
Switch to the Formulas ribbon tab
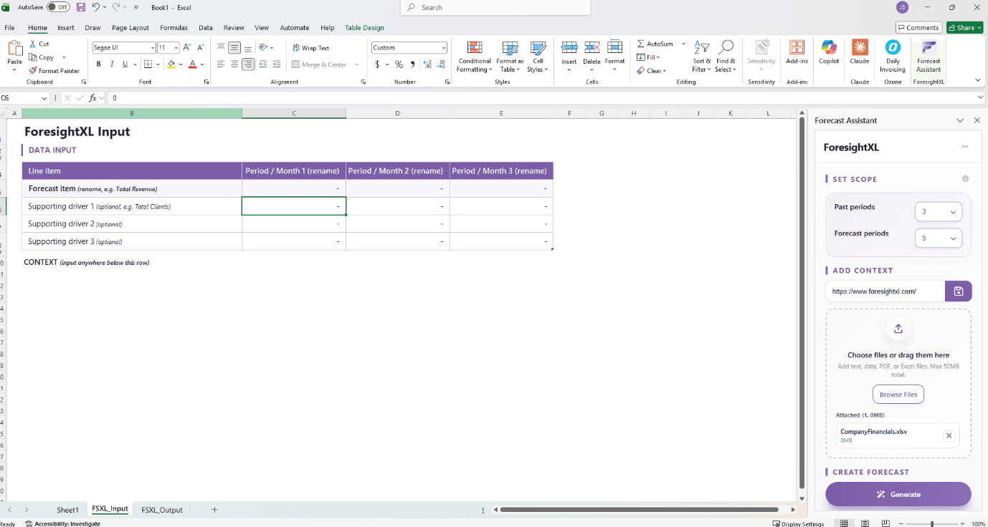click(x=174, y=27)
